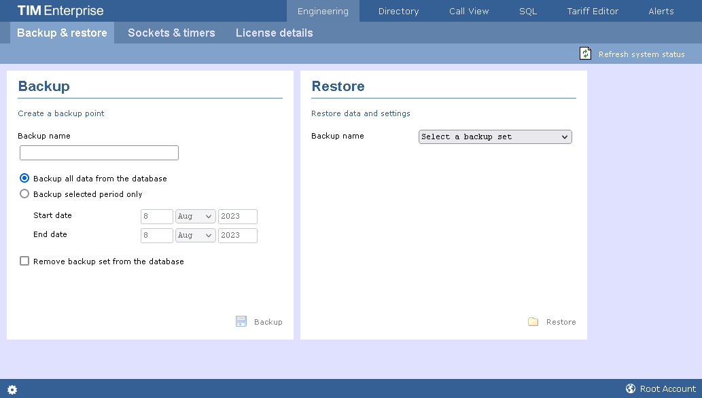Viewport: 702px width, 398px height.
Task: Select Backup selected period only option
Action: [25, 194]
